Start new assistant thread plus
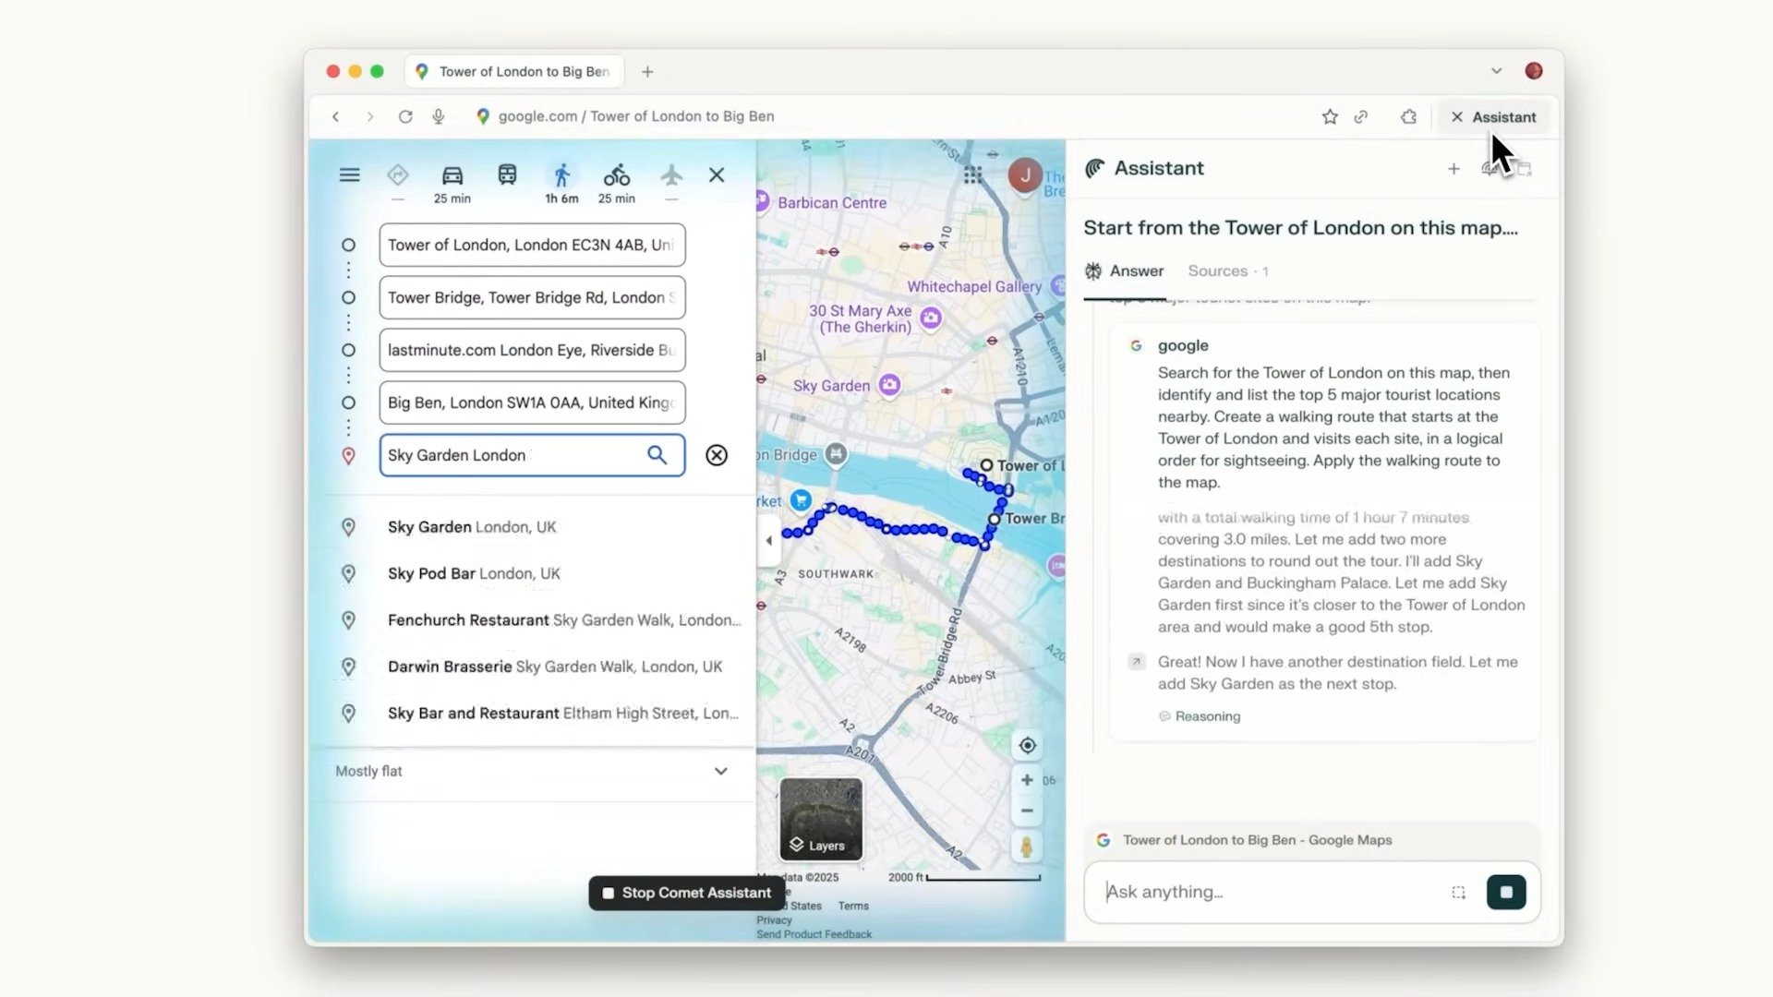Image resolution: width=1773 pixels, height=997 pixels. (x=1453, y=169)
